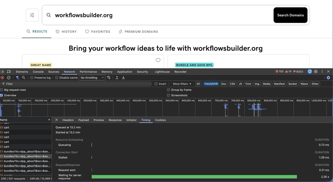Click the 8003 issues counter
This screenshot has width=333, height=182.
coord(298,72)
